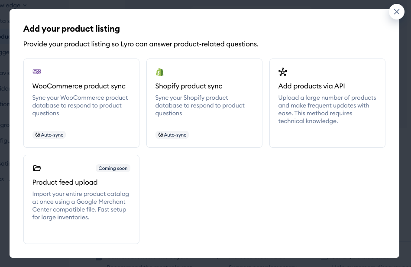This screenshot has height=267, width=411.
Task: Open Add products via API option
Action: 311,86
